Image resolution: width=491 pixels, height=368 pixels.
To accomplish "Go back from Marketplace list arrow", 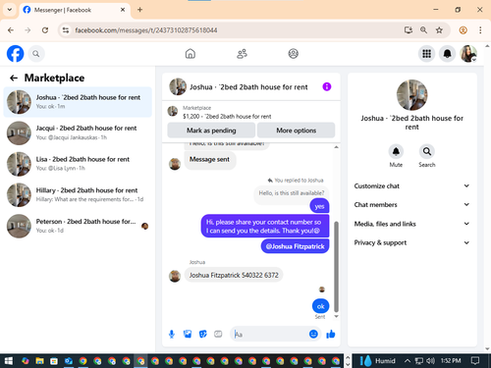I will tap(14, 78).
